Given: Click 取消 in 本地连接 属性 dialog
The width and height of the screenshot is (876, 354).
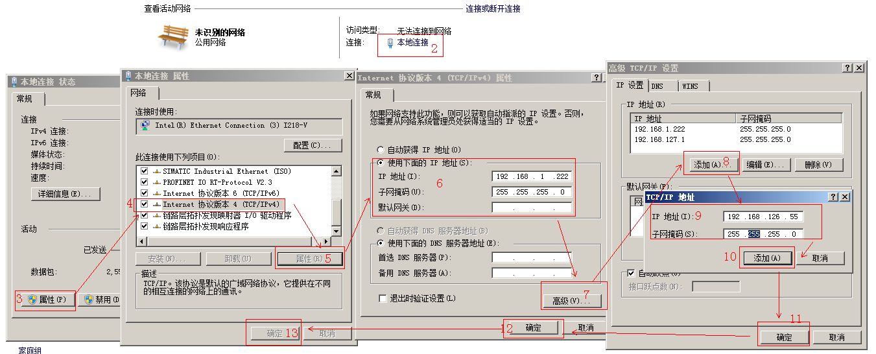Looking at the screenshot, I should [327, 333].
